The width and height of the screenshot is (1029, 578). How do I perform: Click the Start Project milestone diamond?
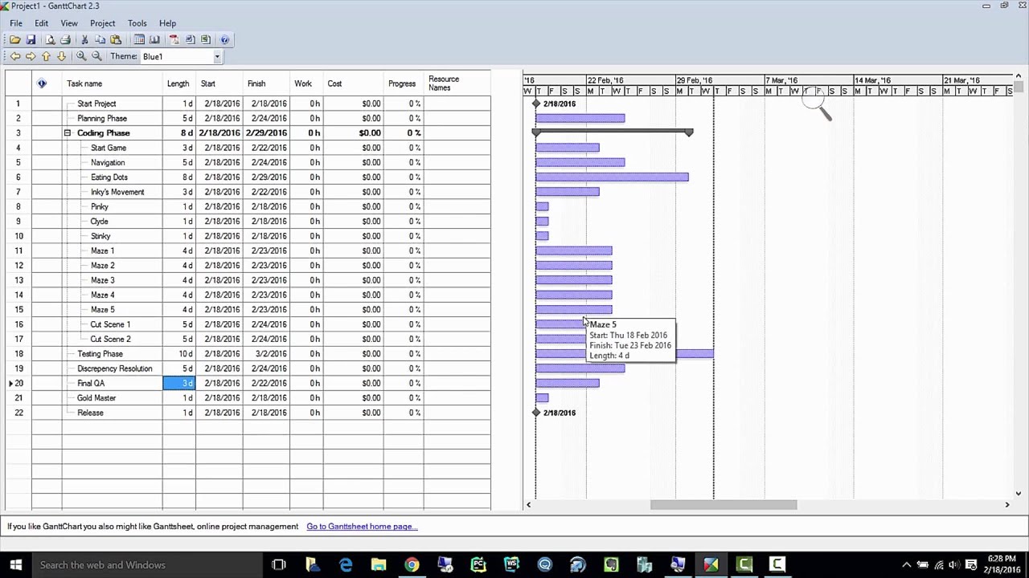point(536,104)
